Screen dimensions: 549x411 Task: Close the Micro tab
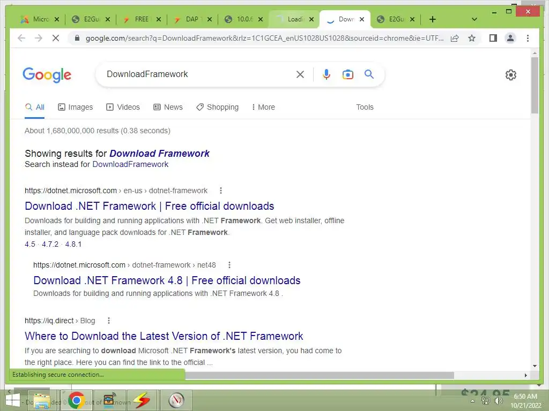point(57,19)
